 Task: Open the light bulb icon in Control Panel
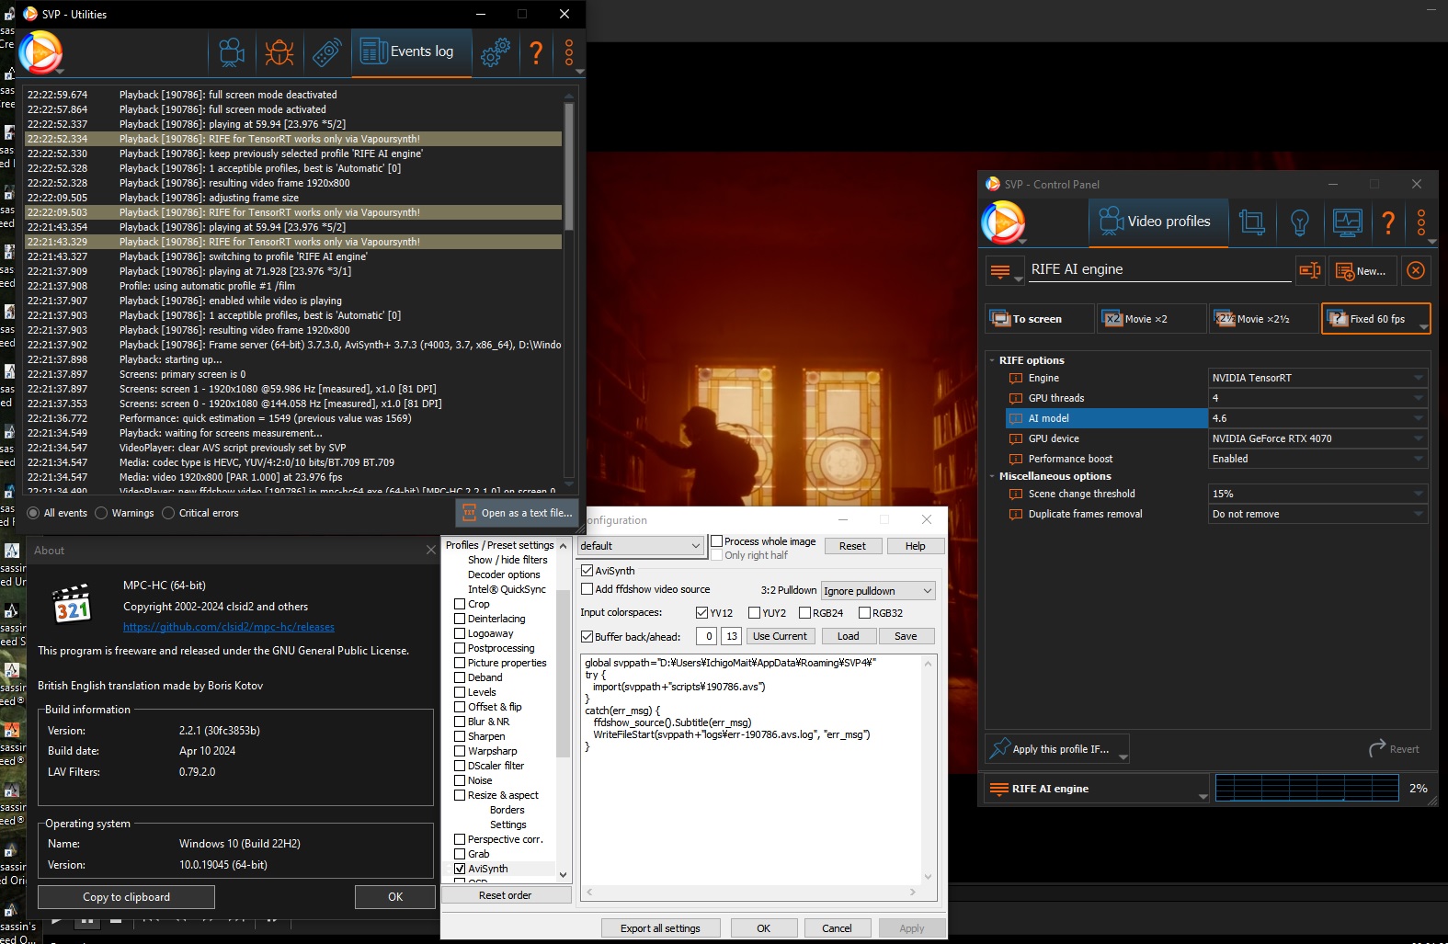pos(1299,222)
